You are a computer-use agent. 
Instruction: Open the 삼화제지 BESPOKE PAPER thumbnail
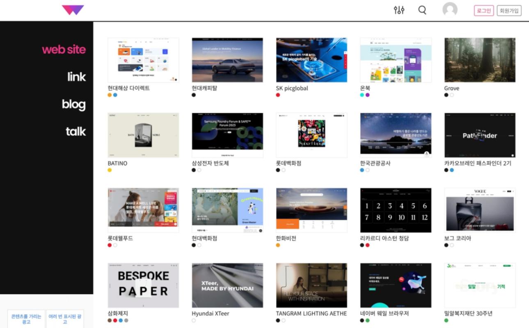coord(143,285)
